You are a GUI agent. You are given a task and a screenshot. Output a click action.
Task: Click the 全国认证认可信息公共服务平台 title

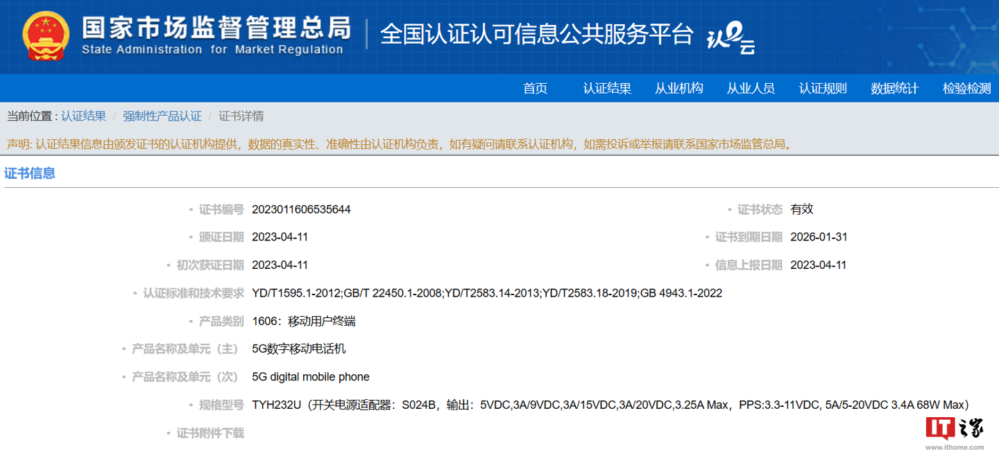pyautogui.click(x=536, y=35)
